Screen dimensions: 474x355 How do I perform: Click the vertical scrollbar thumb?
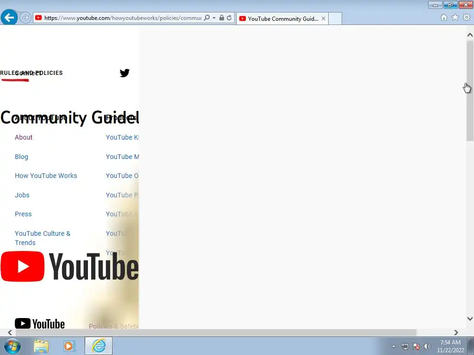(470, 91)
